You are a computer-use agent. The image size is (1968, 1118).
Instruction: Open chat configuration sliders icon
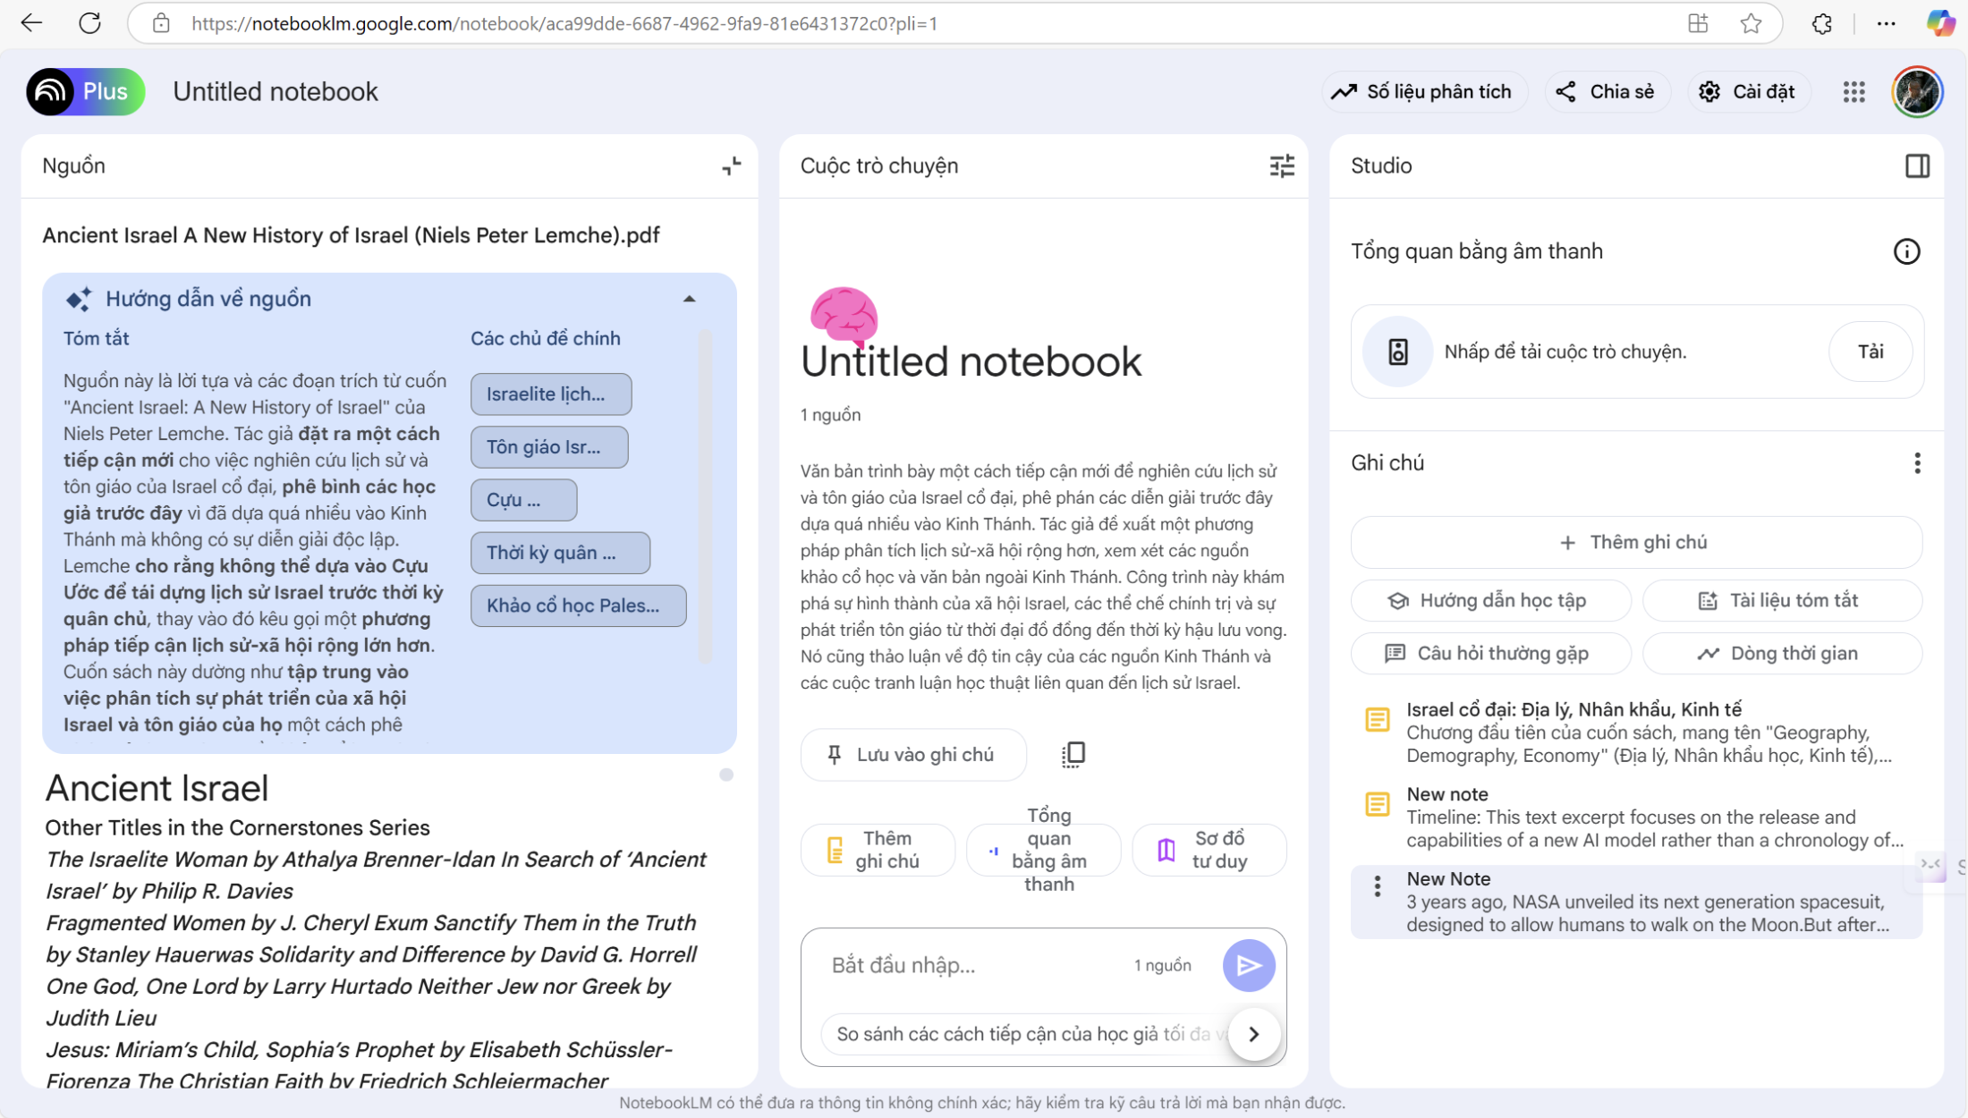tap(1281, 165)
